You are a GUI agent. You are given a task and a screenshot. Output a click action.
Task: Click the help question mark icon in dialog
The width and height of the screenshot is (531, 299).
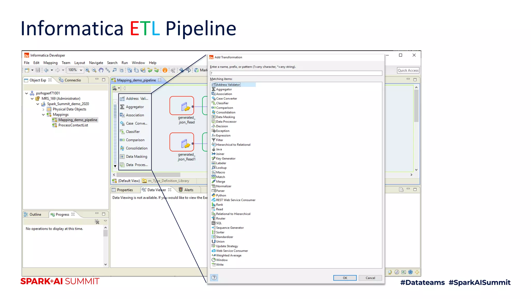coord(214,278)
